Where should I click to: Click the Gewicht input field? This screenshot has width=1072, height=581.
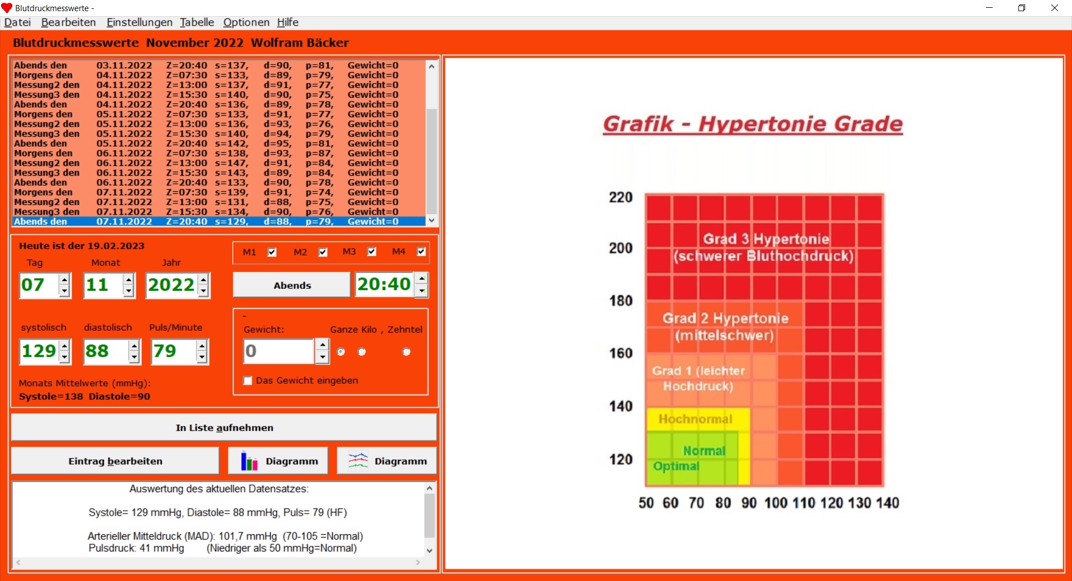pos(279,351)
